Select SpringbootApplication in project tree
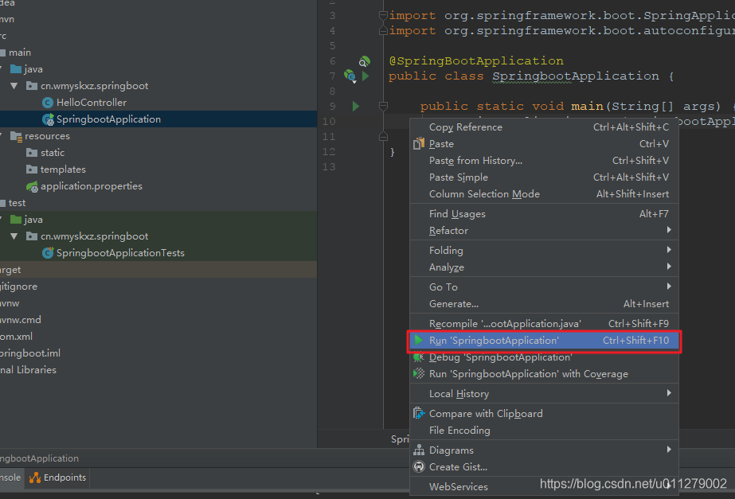The height and width of the screenshot is (499, 735). 158,119
